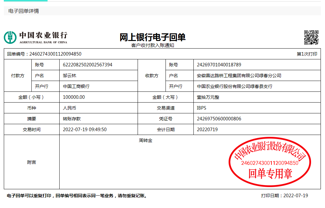This screenshot has height=208, width=325.
Task: Click the IBPS transaction channel value
Action: click(x=201, y=108)
